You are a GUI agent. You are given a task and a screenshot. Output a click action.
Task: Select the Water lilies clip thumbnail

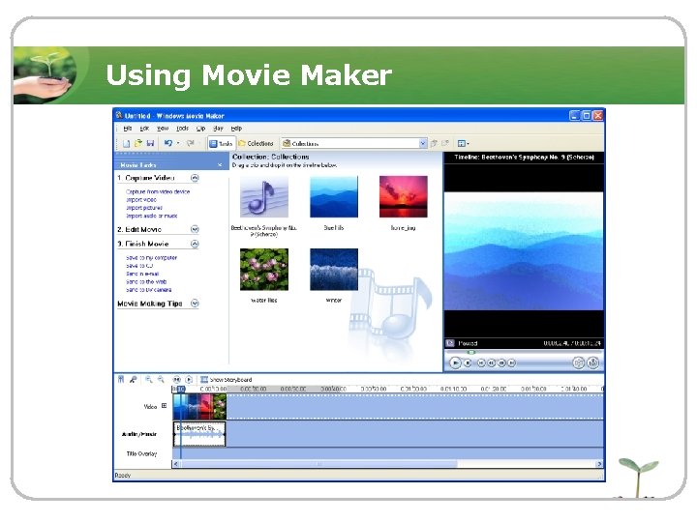click(264, 270)
